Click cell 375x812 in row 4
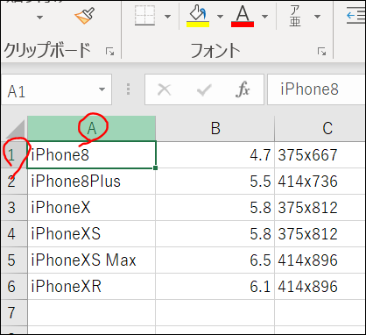 pyautogui.click(x=320, y=234)
